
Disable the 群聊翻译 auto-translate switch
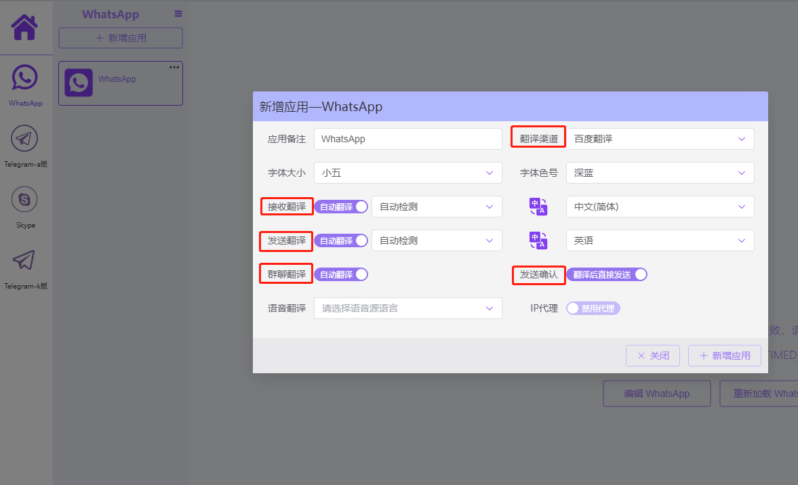tap(341, 274)
